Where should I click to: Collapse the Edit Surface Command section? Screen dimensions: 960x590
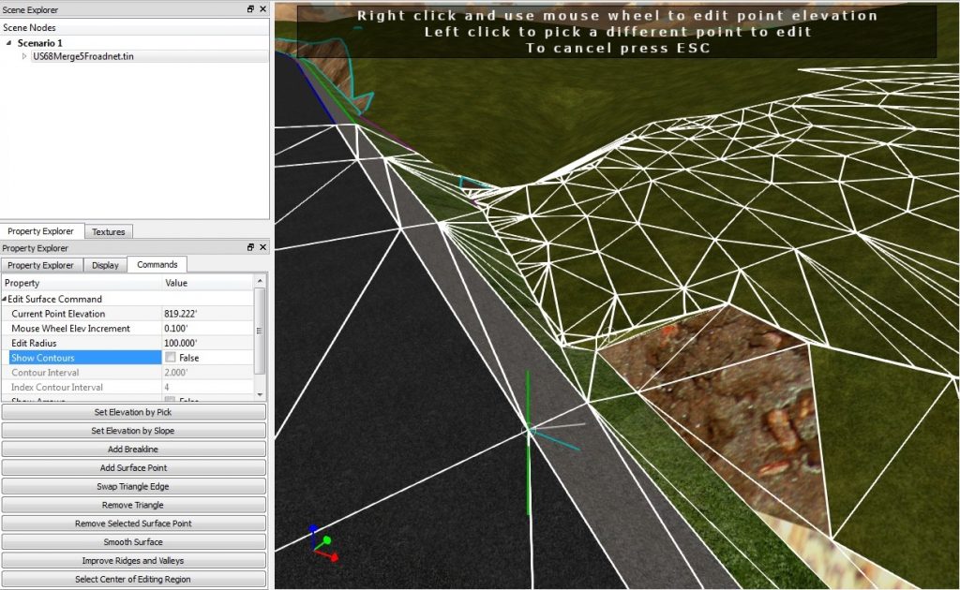pos(5,299)
